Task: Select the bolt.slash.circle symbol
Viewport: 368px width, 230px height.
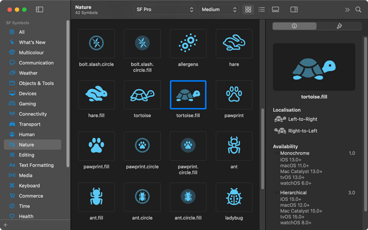Action: 96,43
